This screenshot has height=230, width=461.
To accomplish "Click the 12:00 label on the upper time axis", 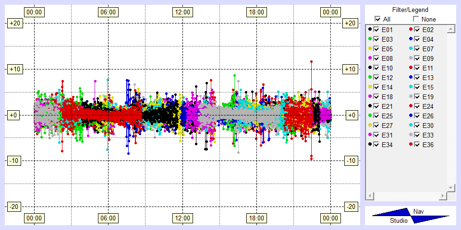I will [x=182, y=12].
